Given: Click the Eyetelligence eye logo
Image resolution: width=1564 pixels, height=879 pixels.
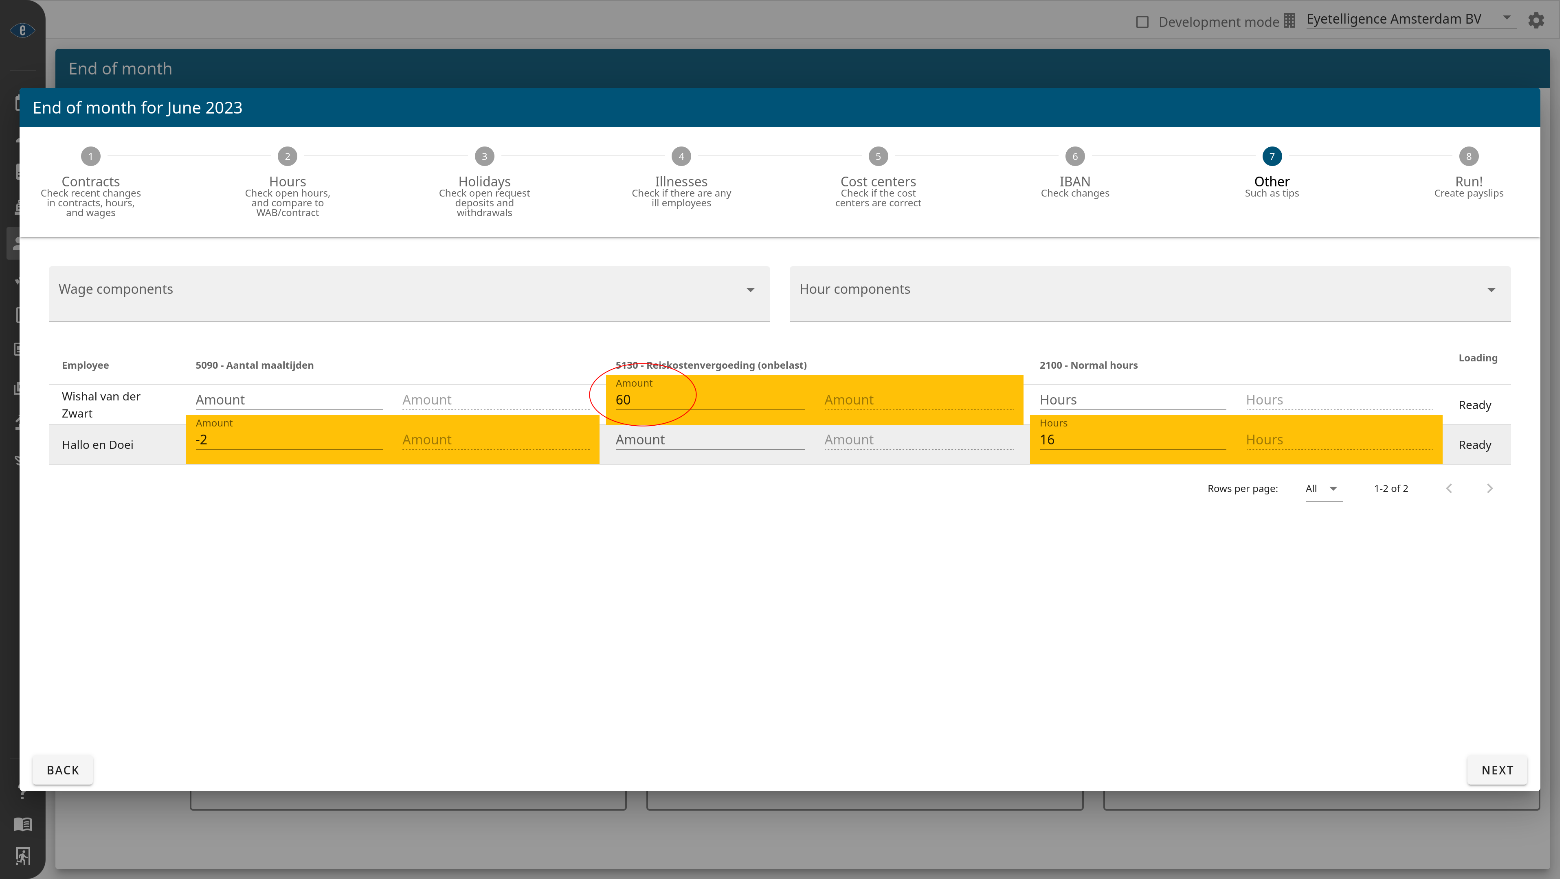Looking at the screenshot, I should 22,30.
